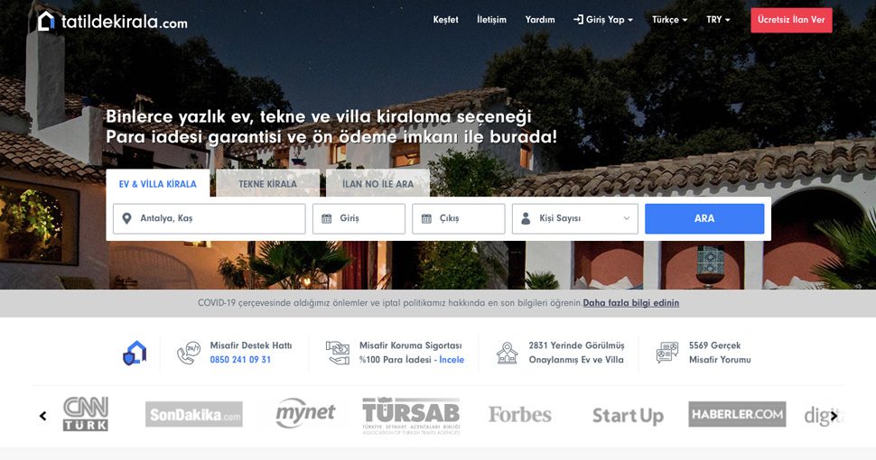
Task: Click the tatildekirala.com house logo
Action: point(46,22)
